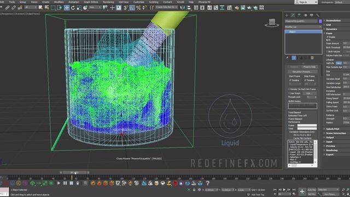Open the Display command panel tab
The width and height of the screenshot is (350, 197).
(x=312, y=15)
